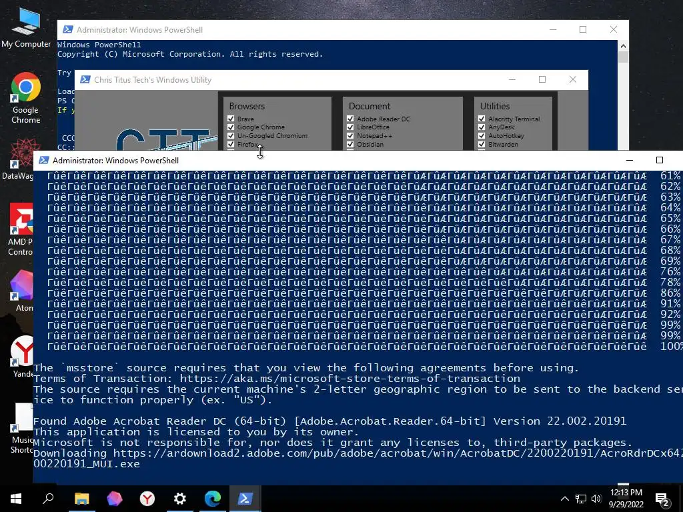Image resolution: width=683 pixels, height=512 pixels.
Task: Open the clock showing 12:13 PM
Action: pos(626,499)
